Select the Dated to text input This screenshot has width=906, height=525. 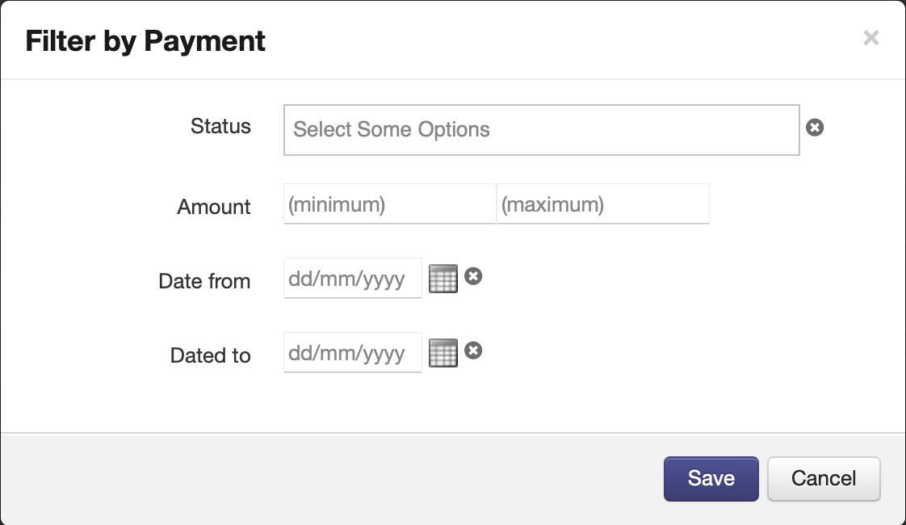click(352, 353)
